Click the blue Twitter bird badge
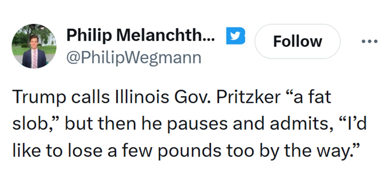 [x=235, y=36]
